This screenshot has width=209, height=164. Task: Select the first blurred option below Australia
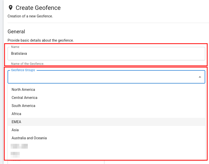coord(19,146)
